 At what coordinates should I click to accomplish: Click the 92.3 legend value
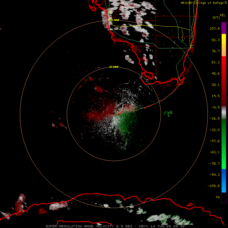tap(216, 40)
